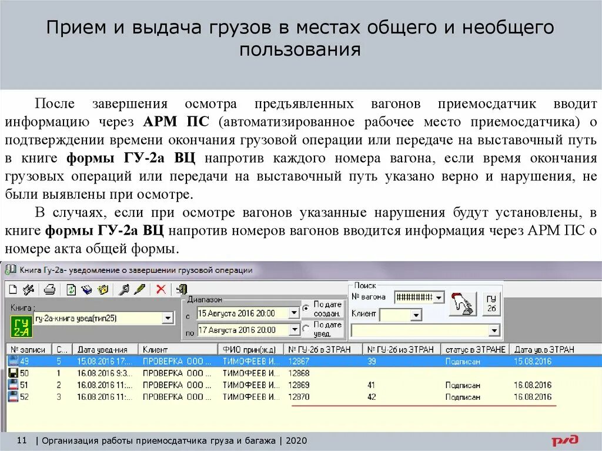Click the green pen signature icon

[x=139, y=289]
